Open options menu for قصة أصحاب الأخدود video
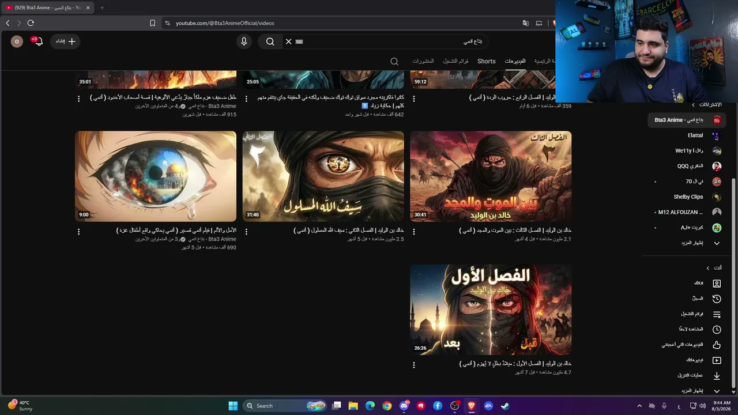The height and width of the screenshot is (415, 738). point(79,99)
